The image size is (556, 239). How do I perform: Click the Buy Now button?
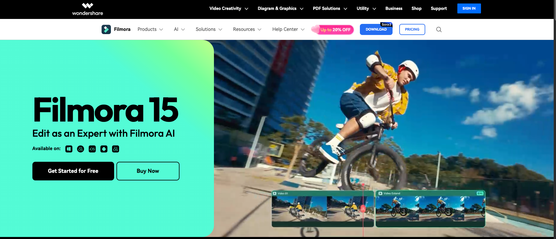click(x=148, y=171)
